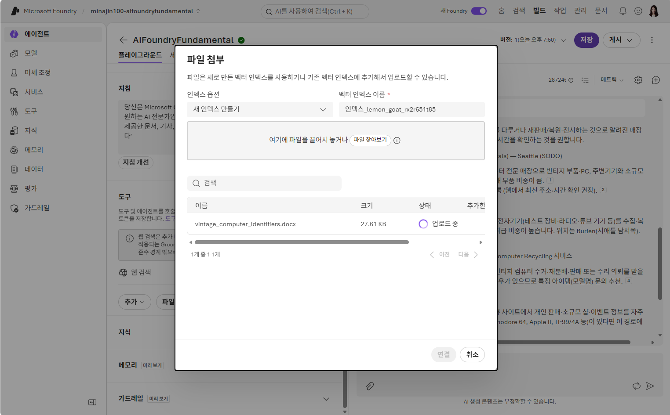Click the 크기 column header
The width and height of the screenshot is (670, 415).
367,206
